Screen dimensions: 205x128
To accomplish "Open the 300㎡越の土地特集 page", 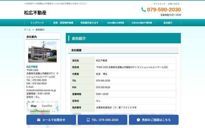I will tap(116, 23).
